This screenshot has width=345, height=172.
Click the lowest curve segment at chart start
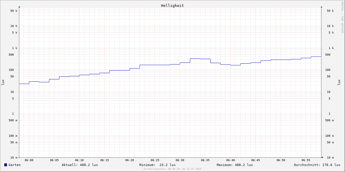[24, 84]
